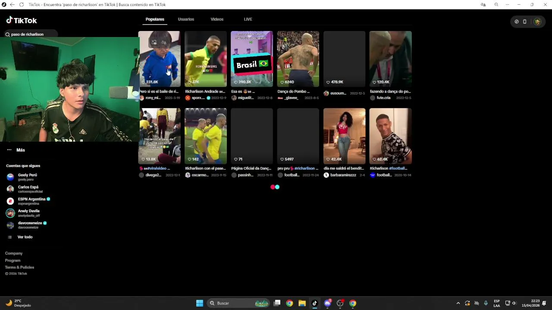
Task: Open the video with 71 likes
Action: 252,136
